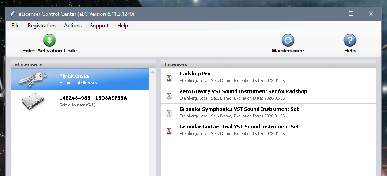Select the keys icon for My Licenses
Image resolution: width=387 pixels, height=176 pixels.
point(33,79)
